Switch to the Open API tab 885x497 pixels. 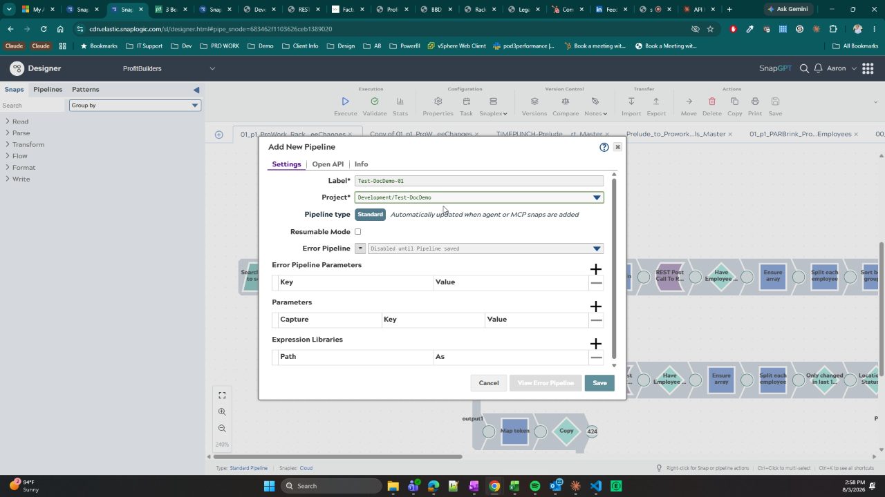point(328,164)
